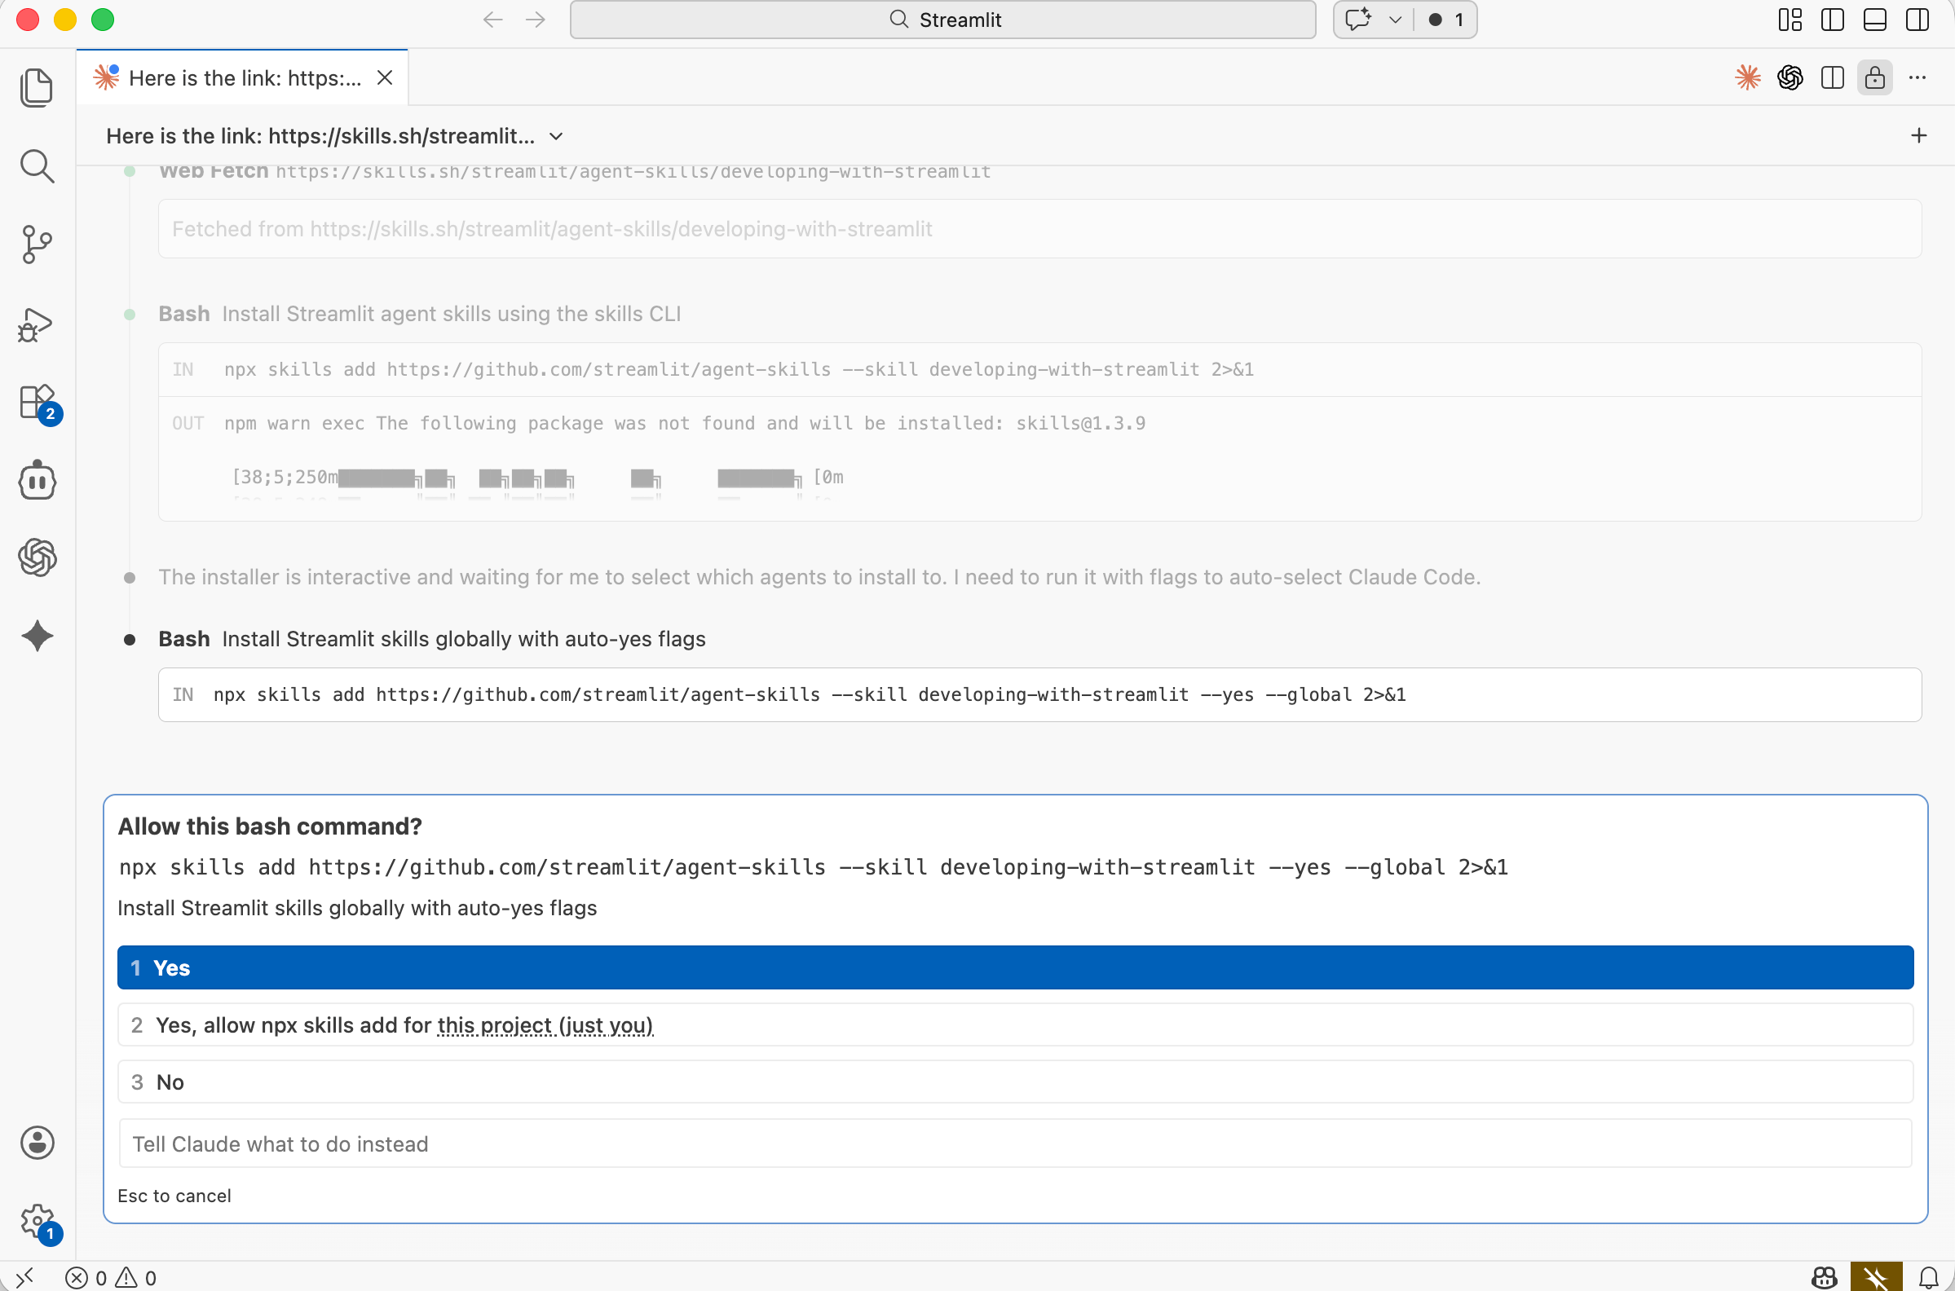1955x1291 pixels.
Task: Click 'Fetched from https://skills.sh/streamlit' result box
Action: click(1040, 229)
